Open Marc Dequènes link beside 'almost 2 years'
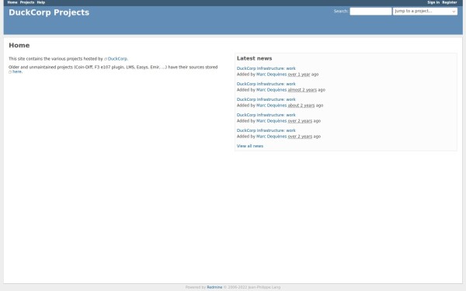Image resolution: width=466 pixels, height=291 pixels. pyautogui.click(x=271, y=90)
